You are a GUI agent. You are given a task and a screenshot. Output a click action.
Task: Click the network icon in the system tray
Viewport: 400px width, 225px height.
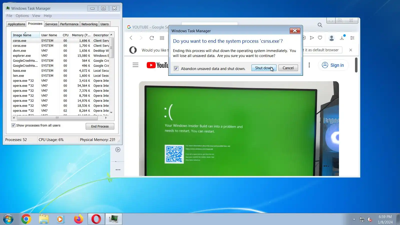point(362,219)
